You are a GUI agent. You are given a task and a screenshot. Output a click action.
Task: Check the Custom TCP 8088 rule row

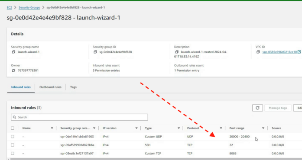click(13, 154)
